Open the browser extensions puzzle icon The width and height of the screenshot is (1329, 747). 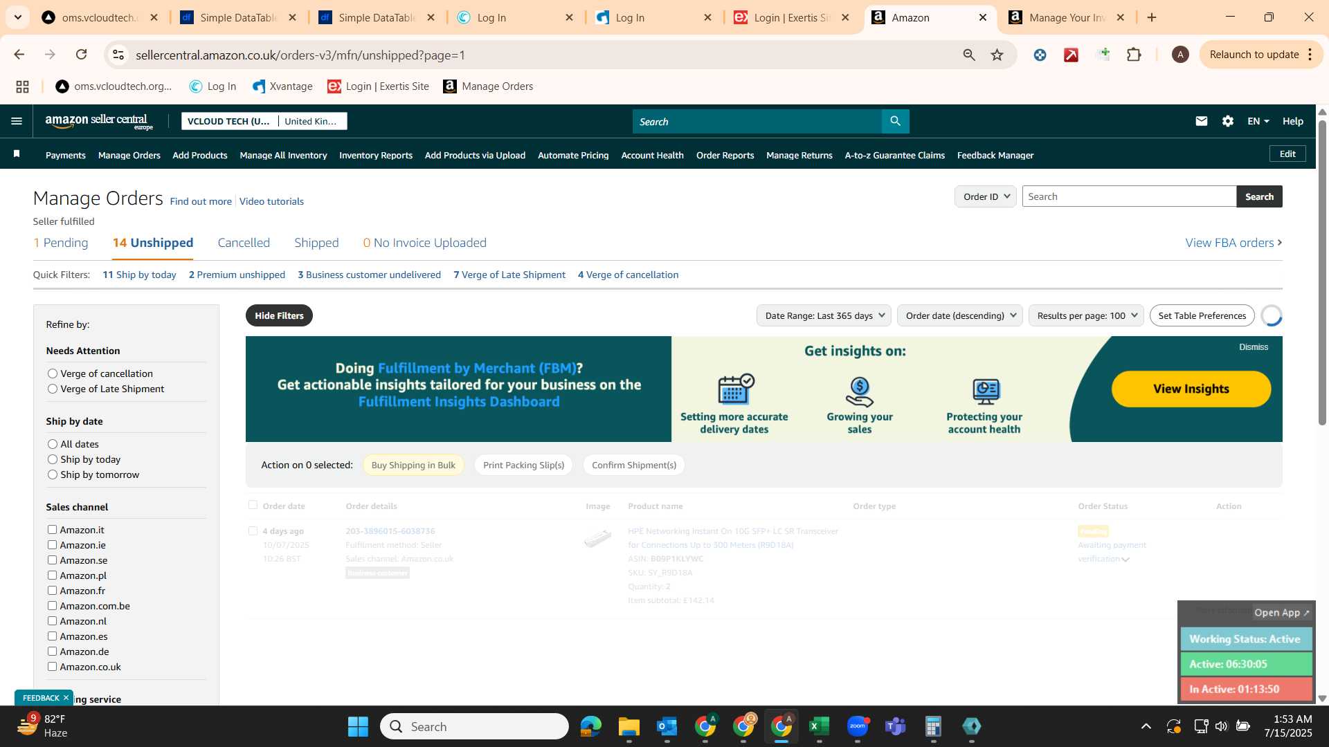[1134, 55]
